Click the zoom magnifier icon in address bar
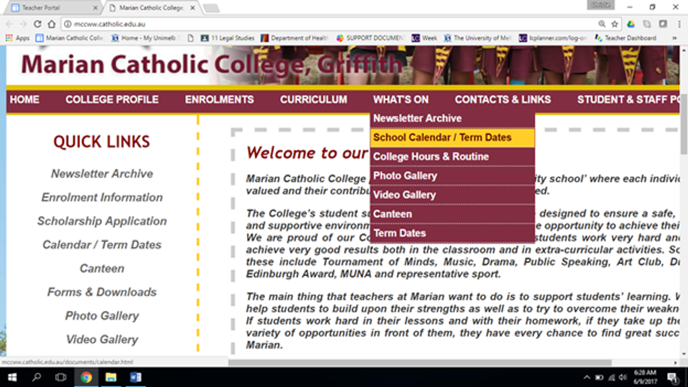 pyautogui.click(x=602, y=24)
